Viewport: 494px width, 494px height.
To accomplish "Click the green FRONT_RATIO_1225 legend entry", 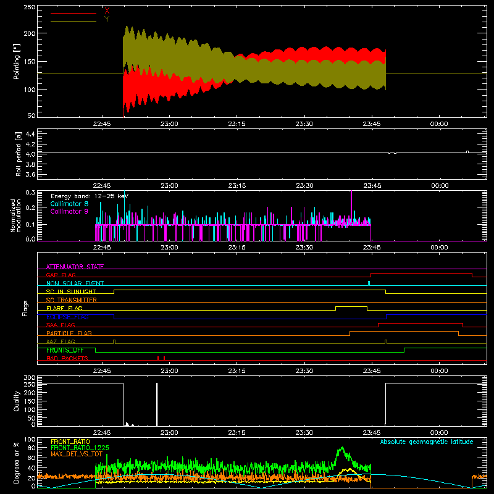I will [80, 448].
